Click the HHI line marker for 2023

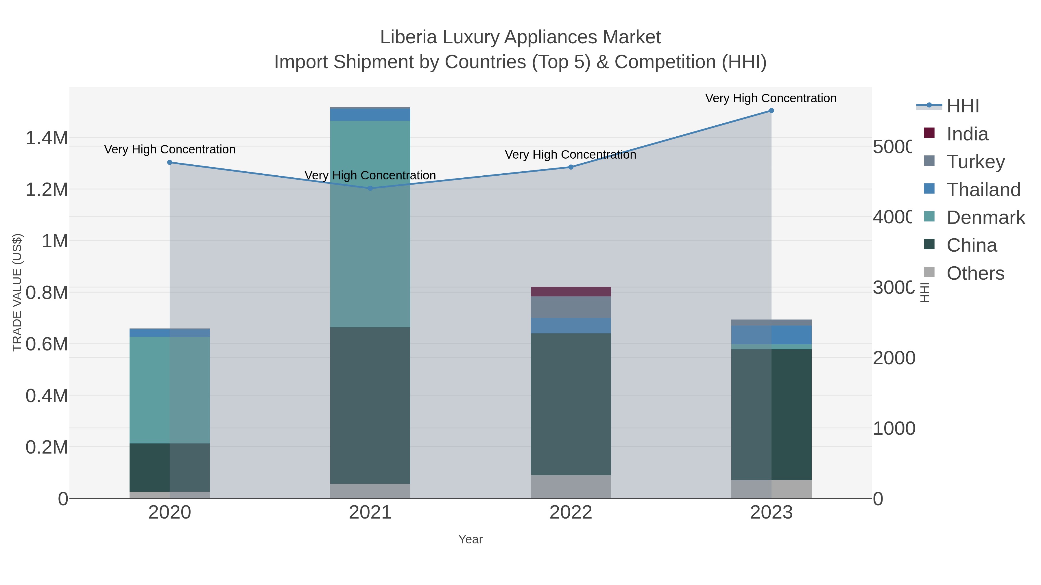(771, 111)
